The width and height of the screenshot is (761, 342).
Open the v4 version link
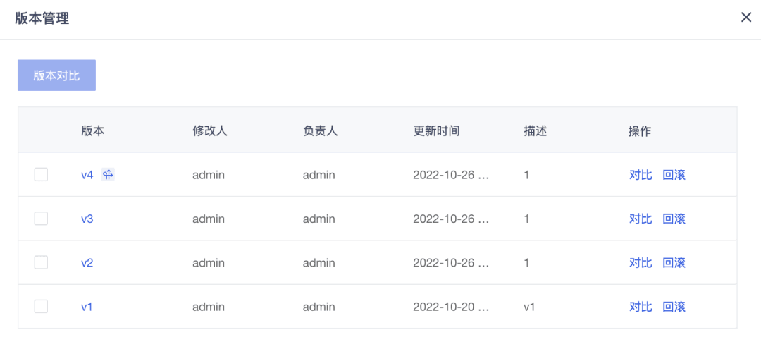point(87,175)
